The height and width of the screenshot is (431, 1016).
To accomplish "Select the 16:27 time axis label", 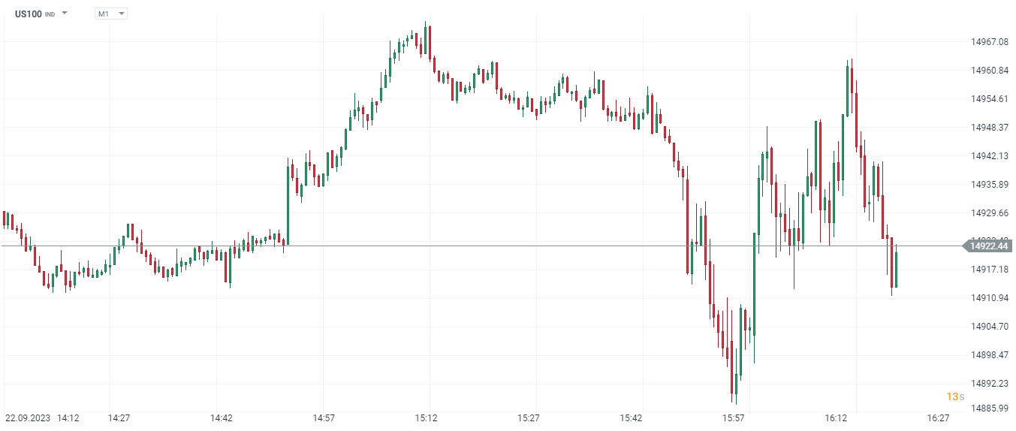I will coord(938,417).
